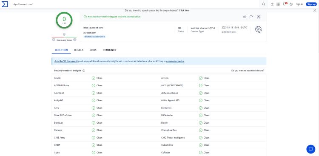
Task: Dismiss the banner with the X icon
Action: click(x=315, y=10)
